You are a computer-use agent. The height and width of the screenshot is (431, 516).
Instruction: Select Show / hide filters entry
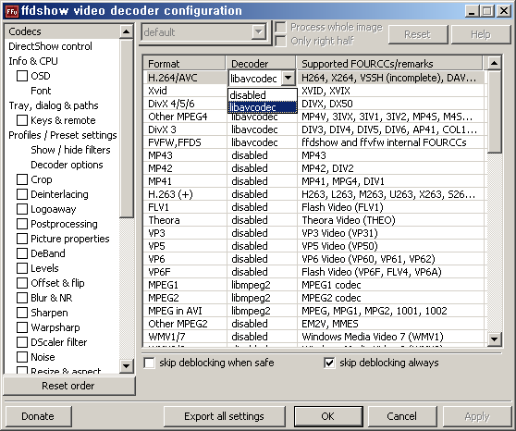tap(70, 150)
